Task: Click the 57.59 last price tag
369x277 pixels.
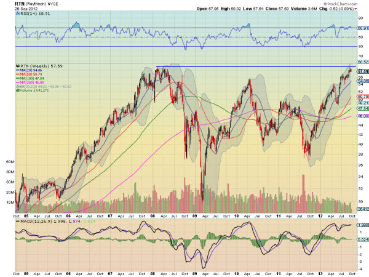Action: pos(363,71)
